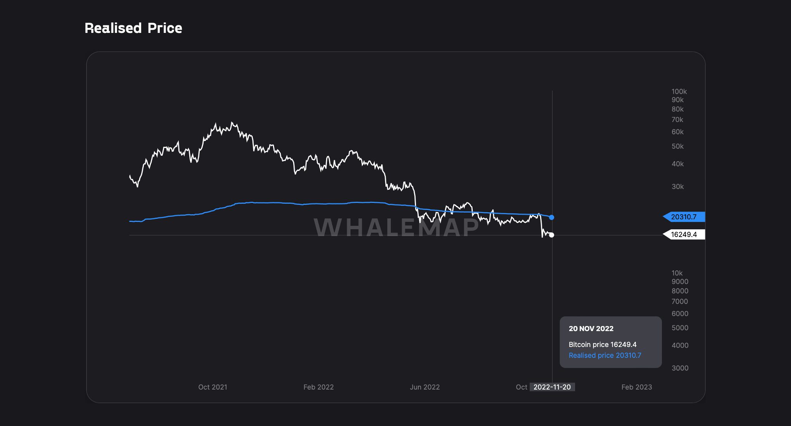791x426 pixels.
Task: Select the Feb 2022 axis label
Action: coord(319,387)
